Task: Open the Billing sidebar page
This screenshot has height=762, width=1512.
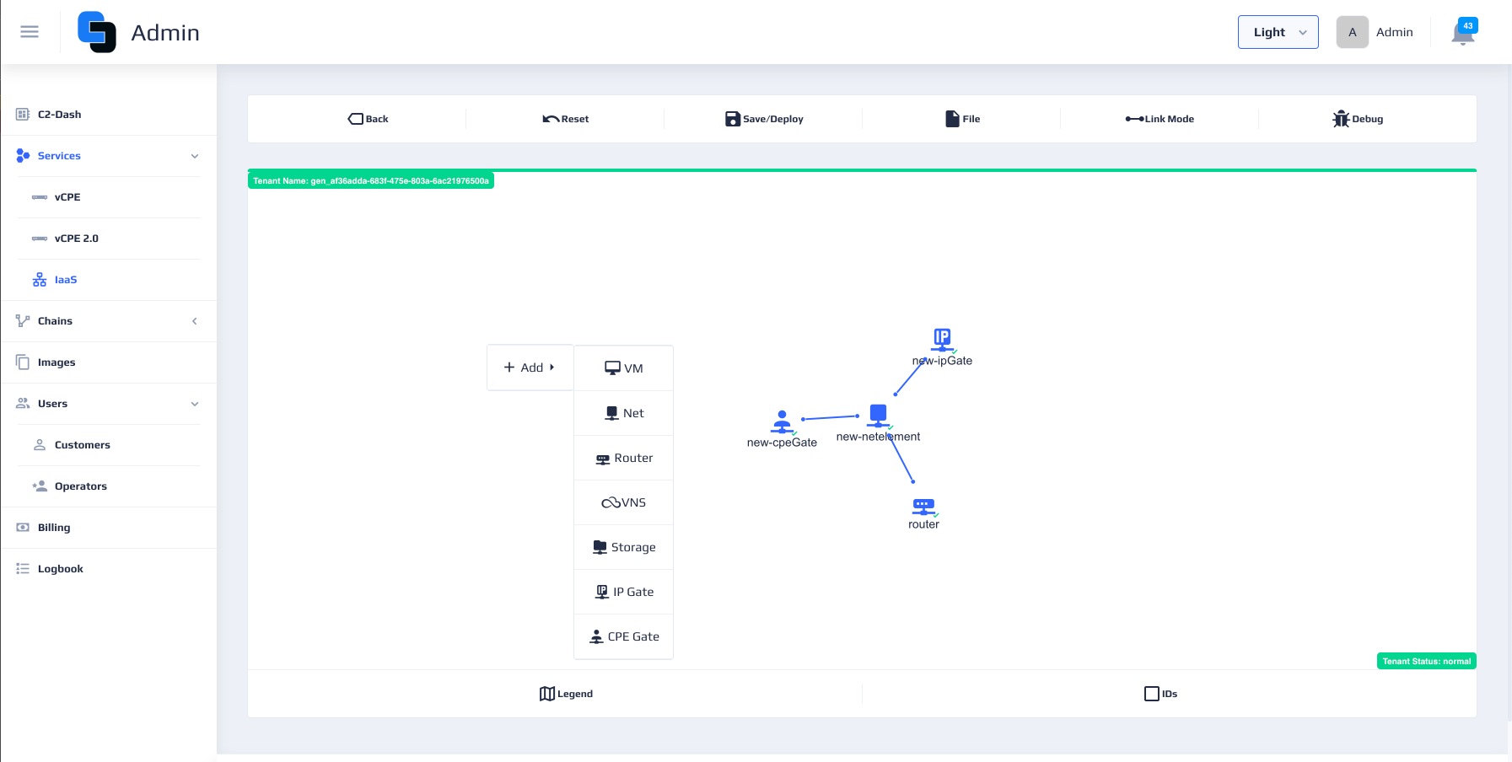Action: (x=54, y=528)
